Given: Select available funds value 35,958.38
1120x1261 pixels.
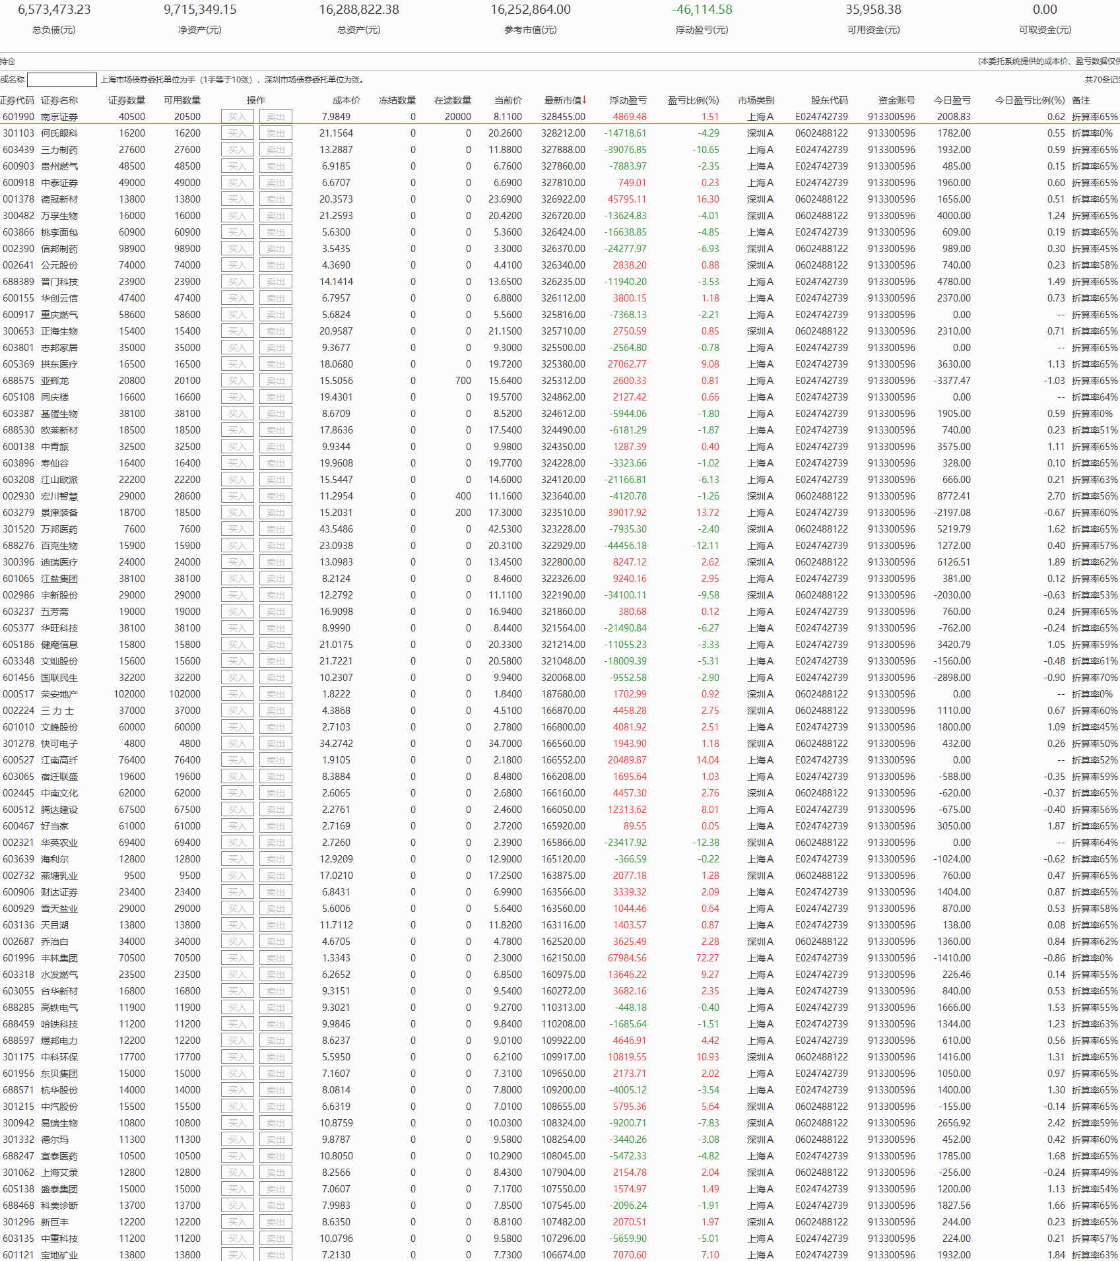Looking at the screenshot, I should (873, 10).
